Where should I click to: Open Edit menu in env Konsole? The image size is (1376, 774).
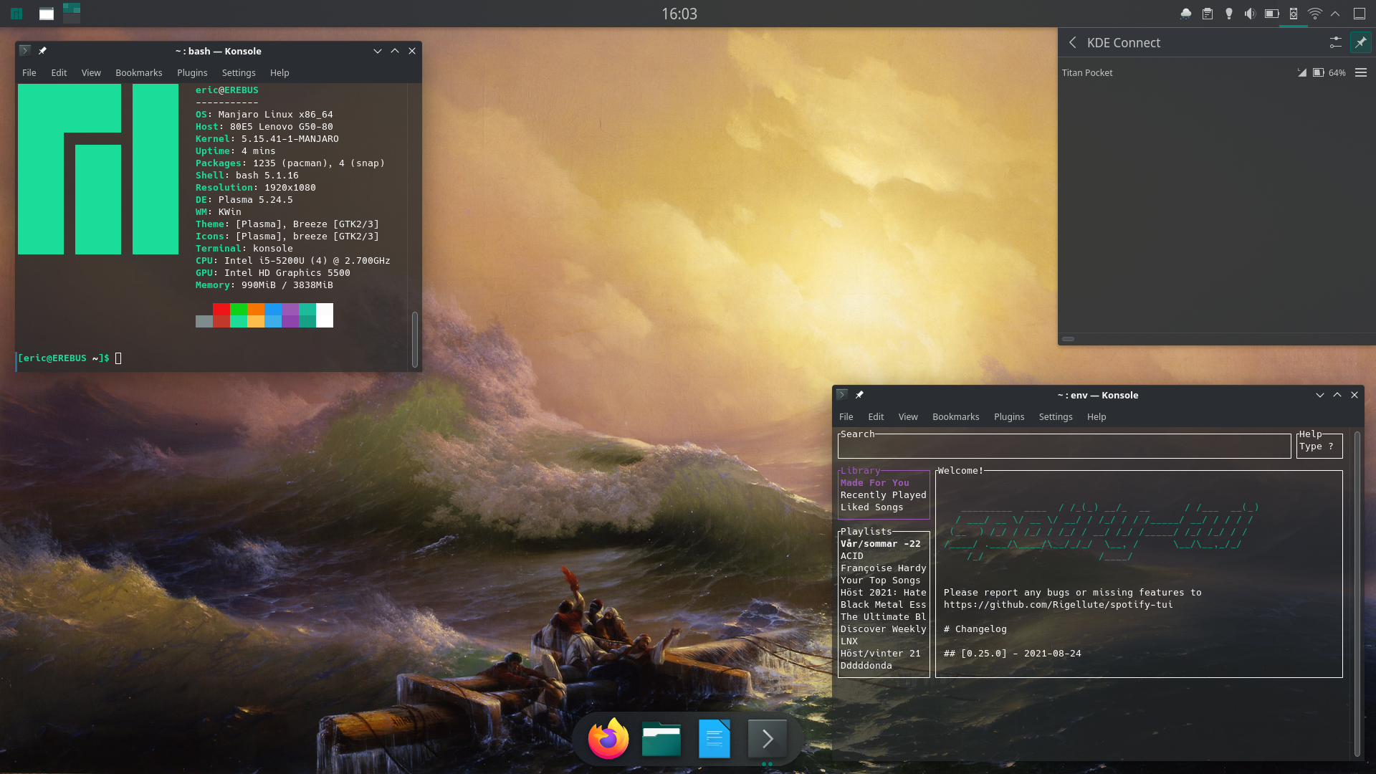[876, 417]
